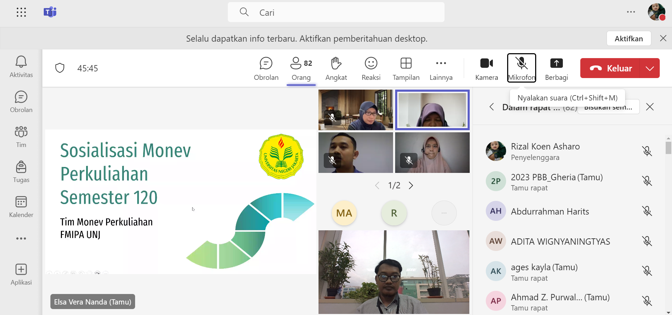This screenshot has height=315, width=672.
Task: Click ADITA WIGNYANINGTYAS mic icon
Action: click(x=647, y=241)
